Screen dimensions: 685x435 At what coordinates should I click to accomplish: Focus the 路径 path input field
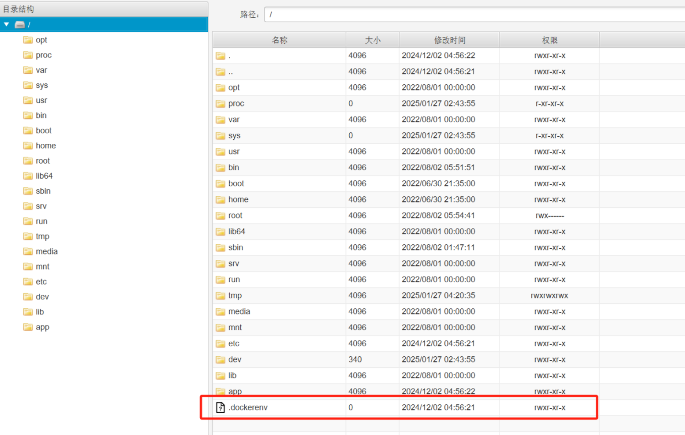point(475,15)
